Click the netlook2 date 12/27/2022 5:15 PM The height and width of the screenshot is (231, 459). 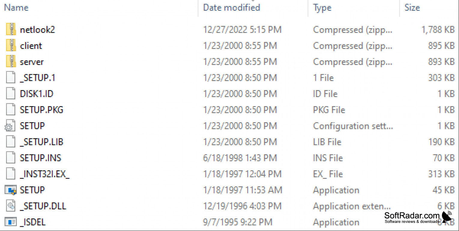(x=242, y=29)
